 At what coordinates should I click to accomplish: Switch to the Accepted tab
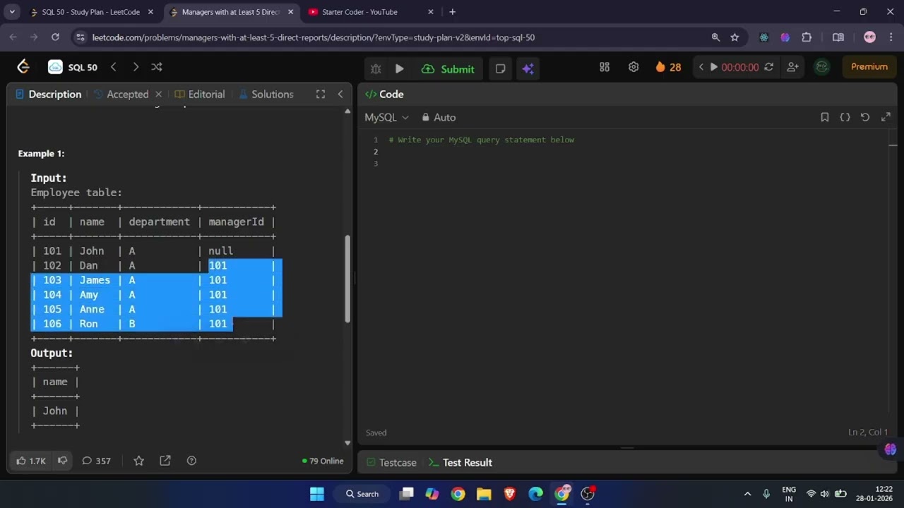[x=121, y=94]
